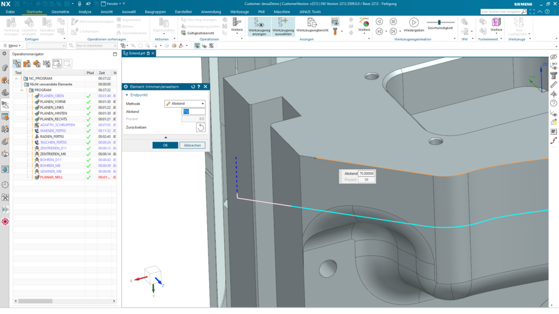Step back one frame in tool path animation
This screenshot has width=559, height=314.
(379, 22)
